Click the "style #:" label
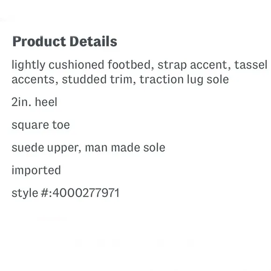Image resolution: width=271 pixels, height=271 pixels. click(32, 193)
